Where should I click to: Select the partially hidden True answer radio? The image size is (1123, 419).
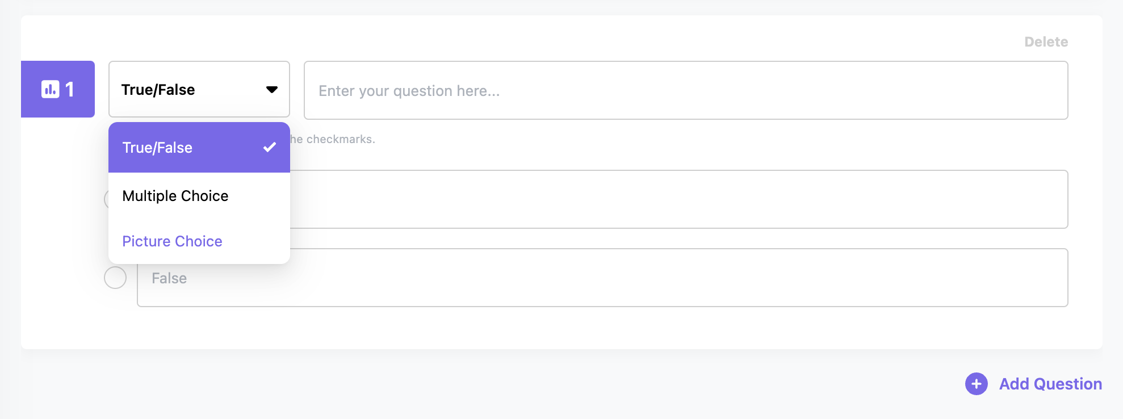[106, 199]
